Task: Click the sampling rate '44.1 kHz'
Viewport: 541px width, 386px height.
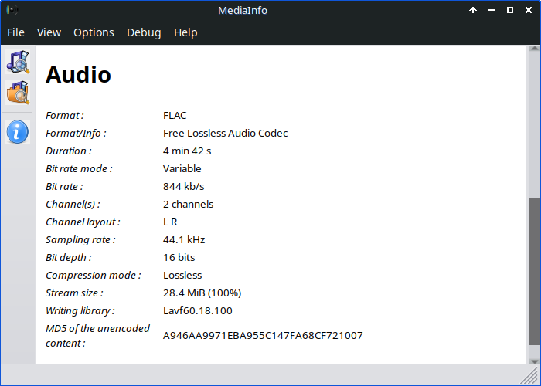Action: [184, 239]
